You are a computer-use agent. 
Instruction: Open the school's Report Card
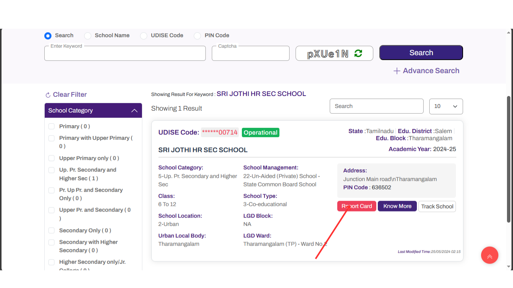[x=356, y=206]
